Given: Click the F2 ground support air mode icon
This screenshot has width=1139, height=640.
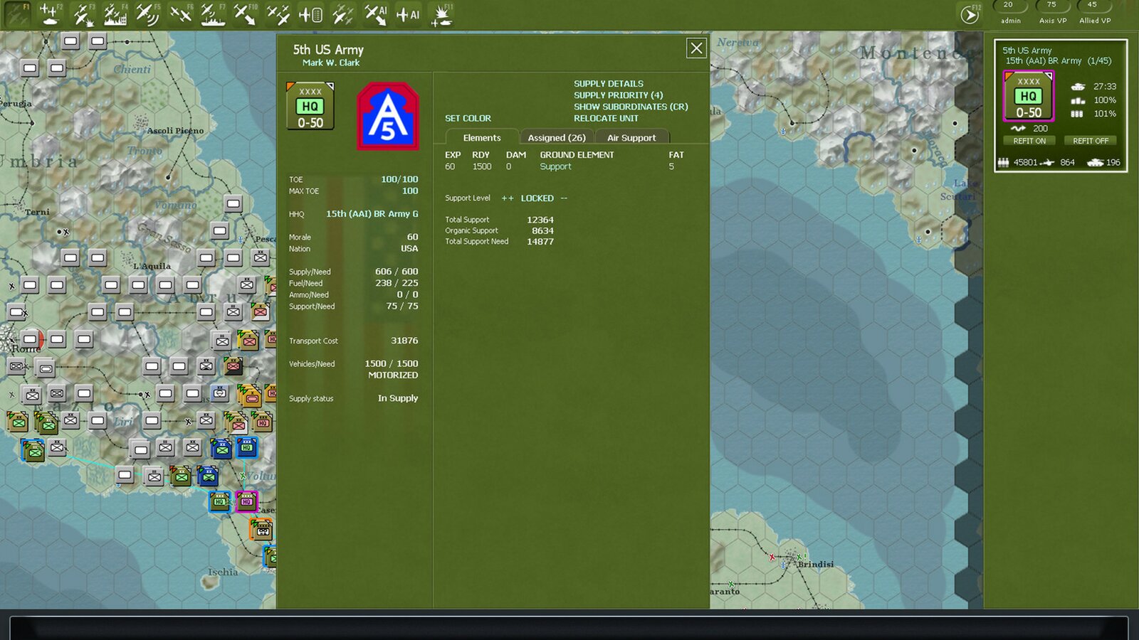Looking at the screenshot, I should (50, 14).
